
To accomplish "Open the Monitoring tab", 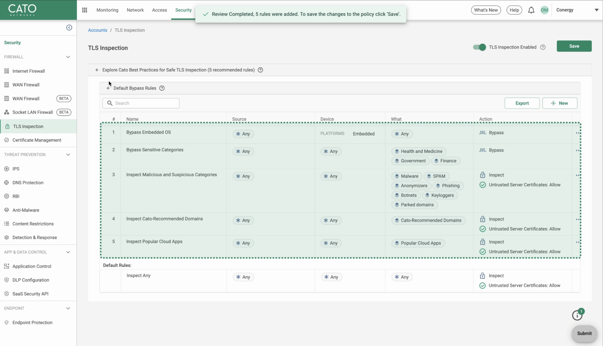I will 107,10.
